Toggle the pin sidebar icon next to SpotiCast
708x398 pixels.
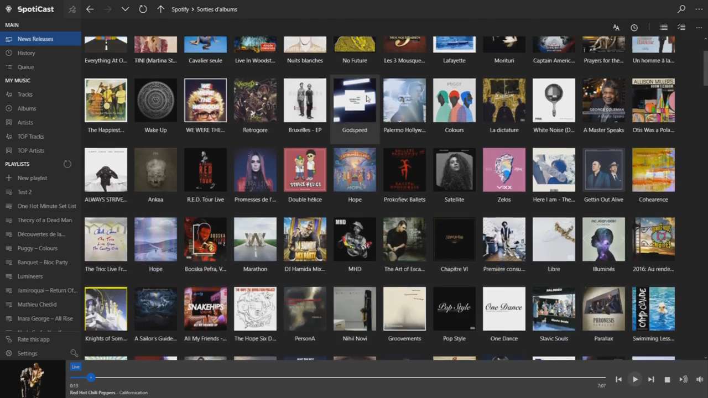[72, 9]
